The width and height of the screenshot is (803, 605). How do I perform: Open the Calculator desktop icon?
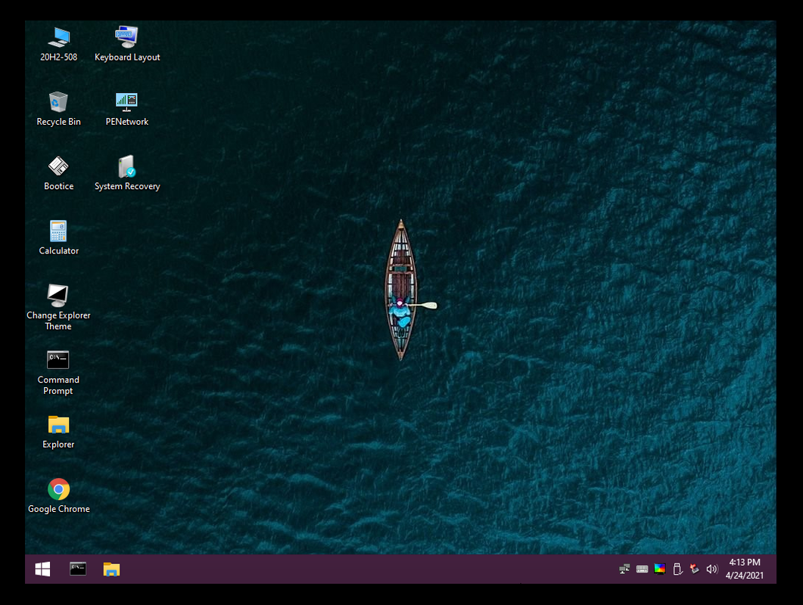58,237
